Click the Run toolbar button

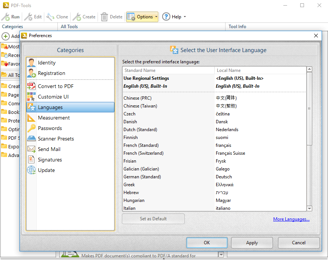(x=11, y=17)
